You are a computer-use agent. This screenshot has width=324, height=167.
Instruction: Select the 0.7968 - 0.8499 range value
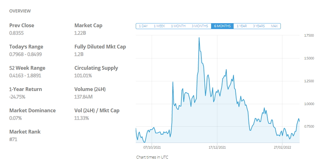click(x=26, y=54)
